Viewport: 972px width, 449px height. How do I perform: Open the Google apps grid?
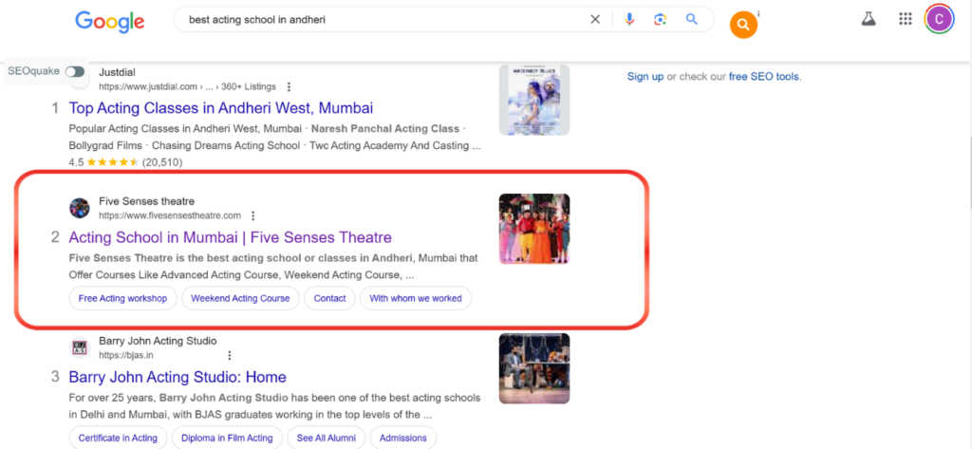(x=905, y=19)
